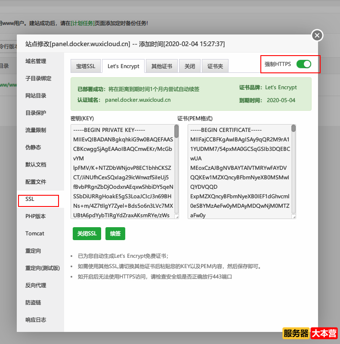Click the hint about 已为您自动生成 free certificate
This screenshot has height=344, width=340.
click(123, 256)
